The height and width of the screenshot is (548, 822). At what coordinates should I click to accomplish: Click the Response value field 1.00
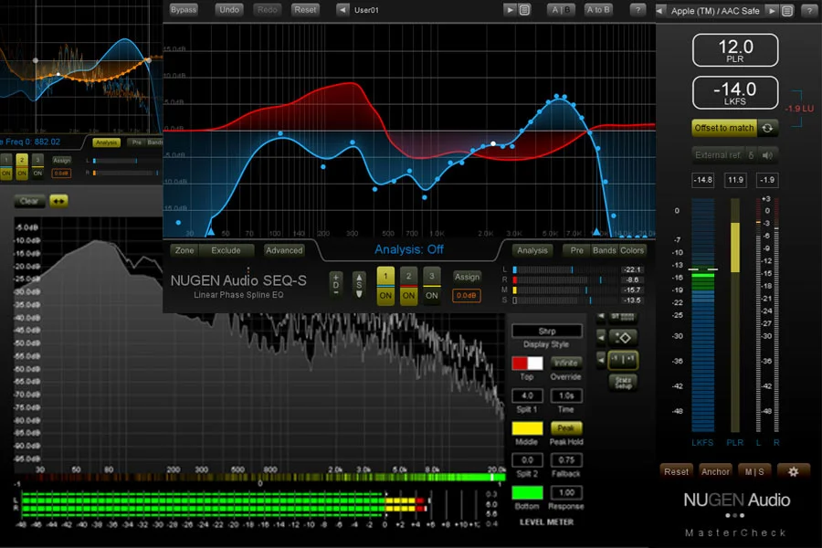tap(566, 492)
